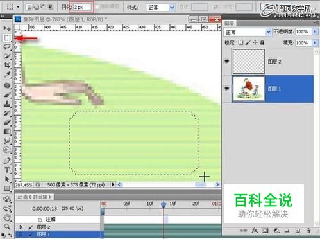
Task: Expand 图层 1 track in timeline
Action: click(21, 235)
